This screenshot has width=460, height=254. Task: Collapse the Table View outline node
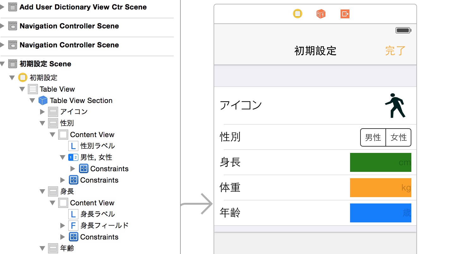(22, 89)
